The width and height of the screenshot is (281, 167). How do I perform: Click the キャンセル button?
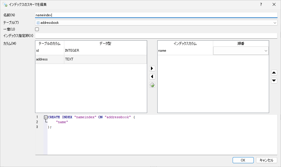pyautogui.click(x=267, y=160)
